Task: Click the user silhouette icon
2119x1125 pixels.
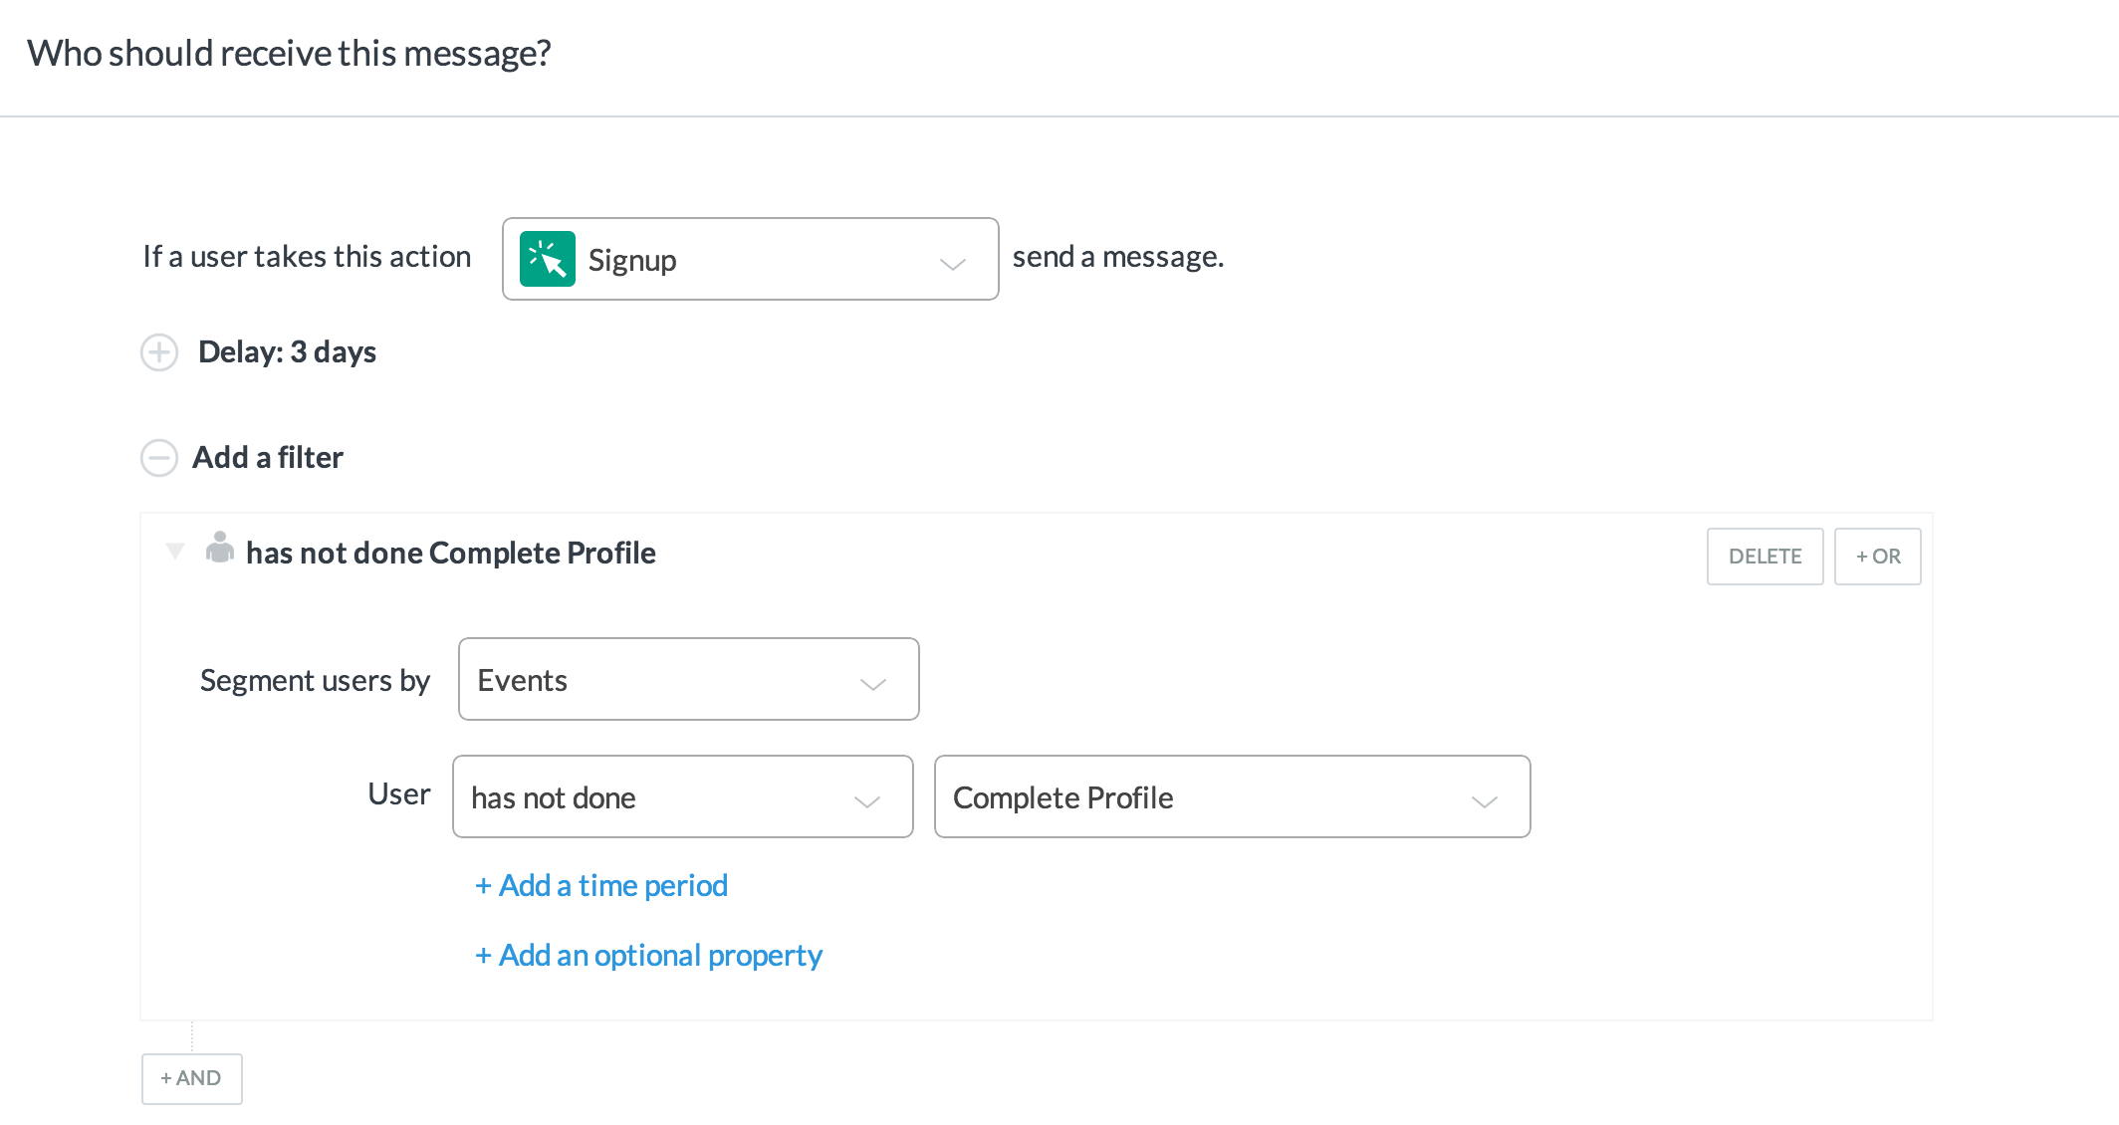Action: 219,548
